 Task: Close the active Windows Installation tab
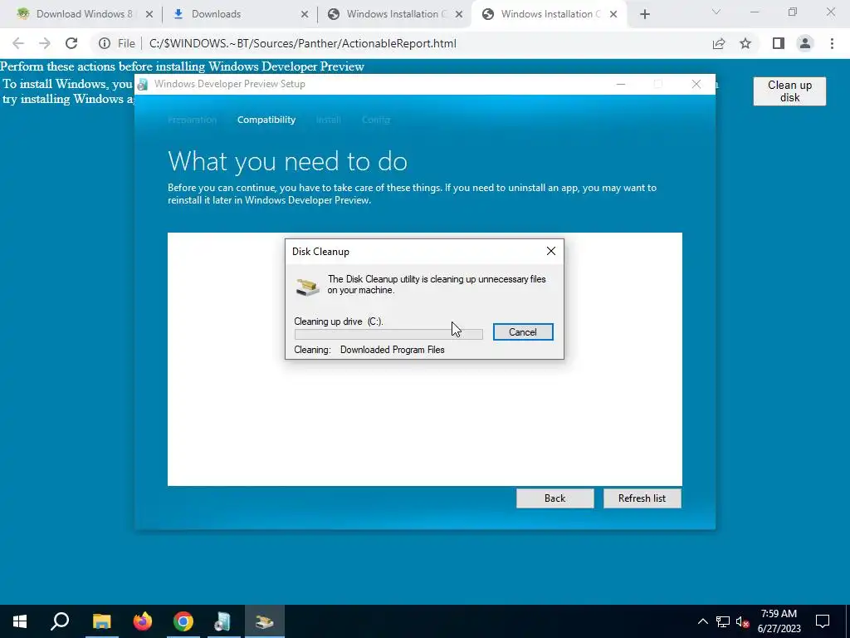click(613, 15)
